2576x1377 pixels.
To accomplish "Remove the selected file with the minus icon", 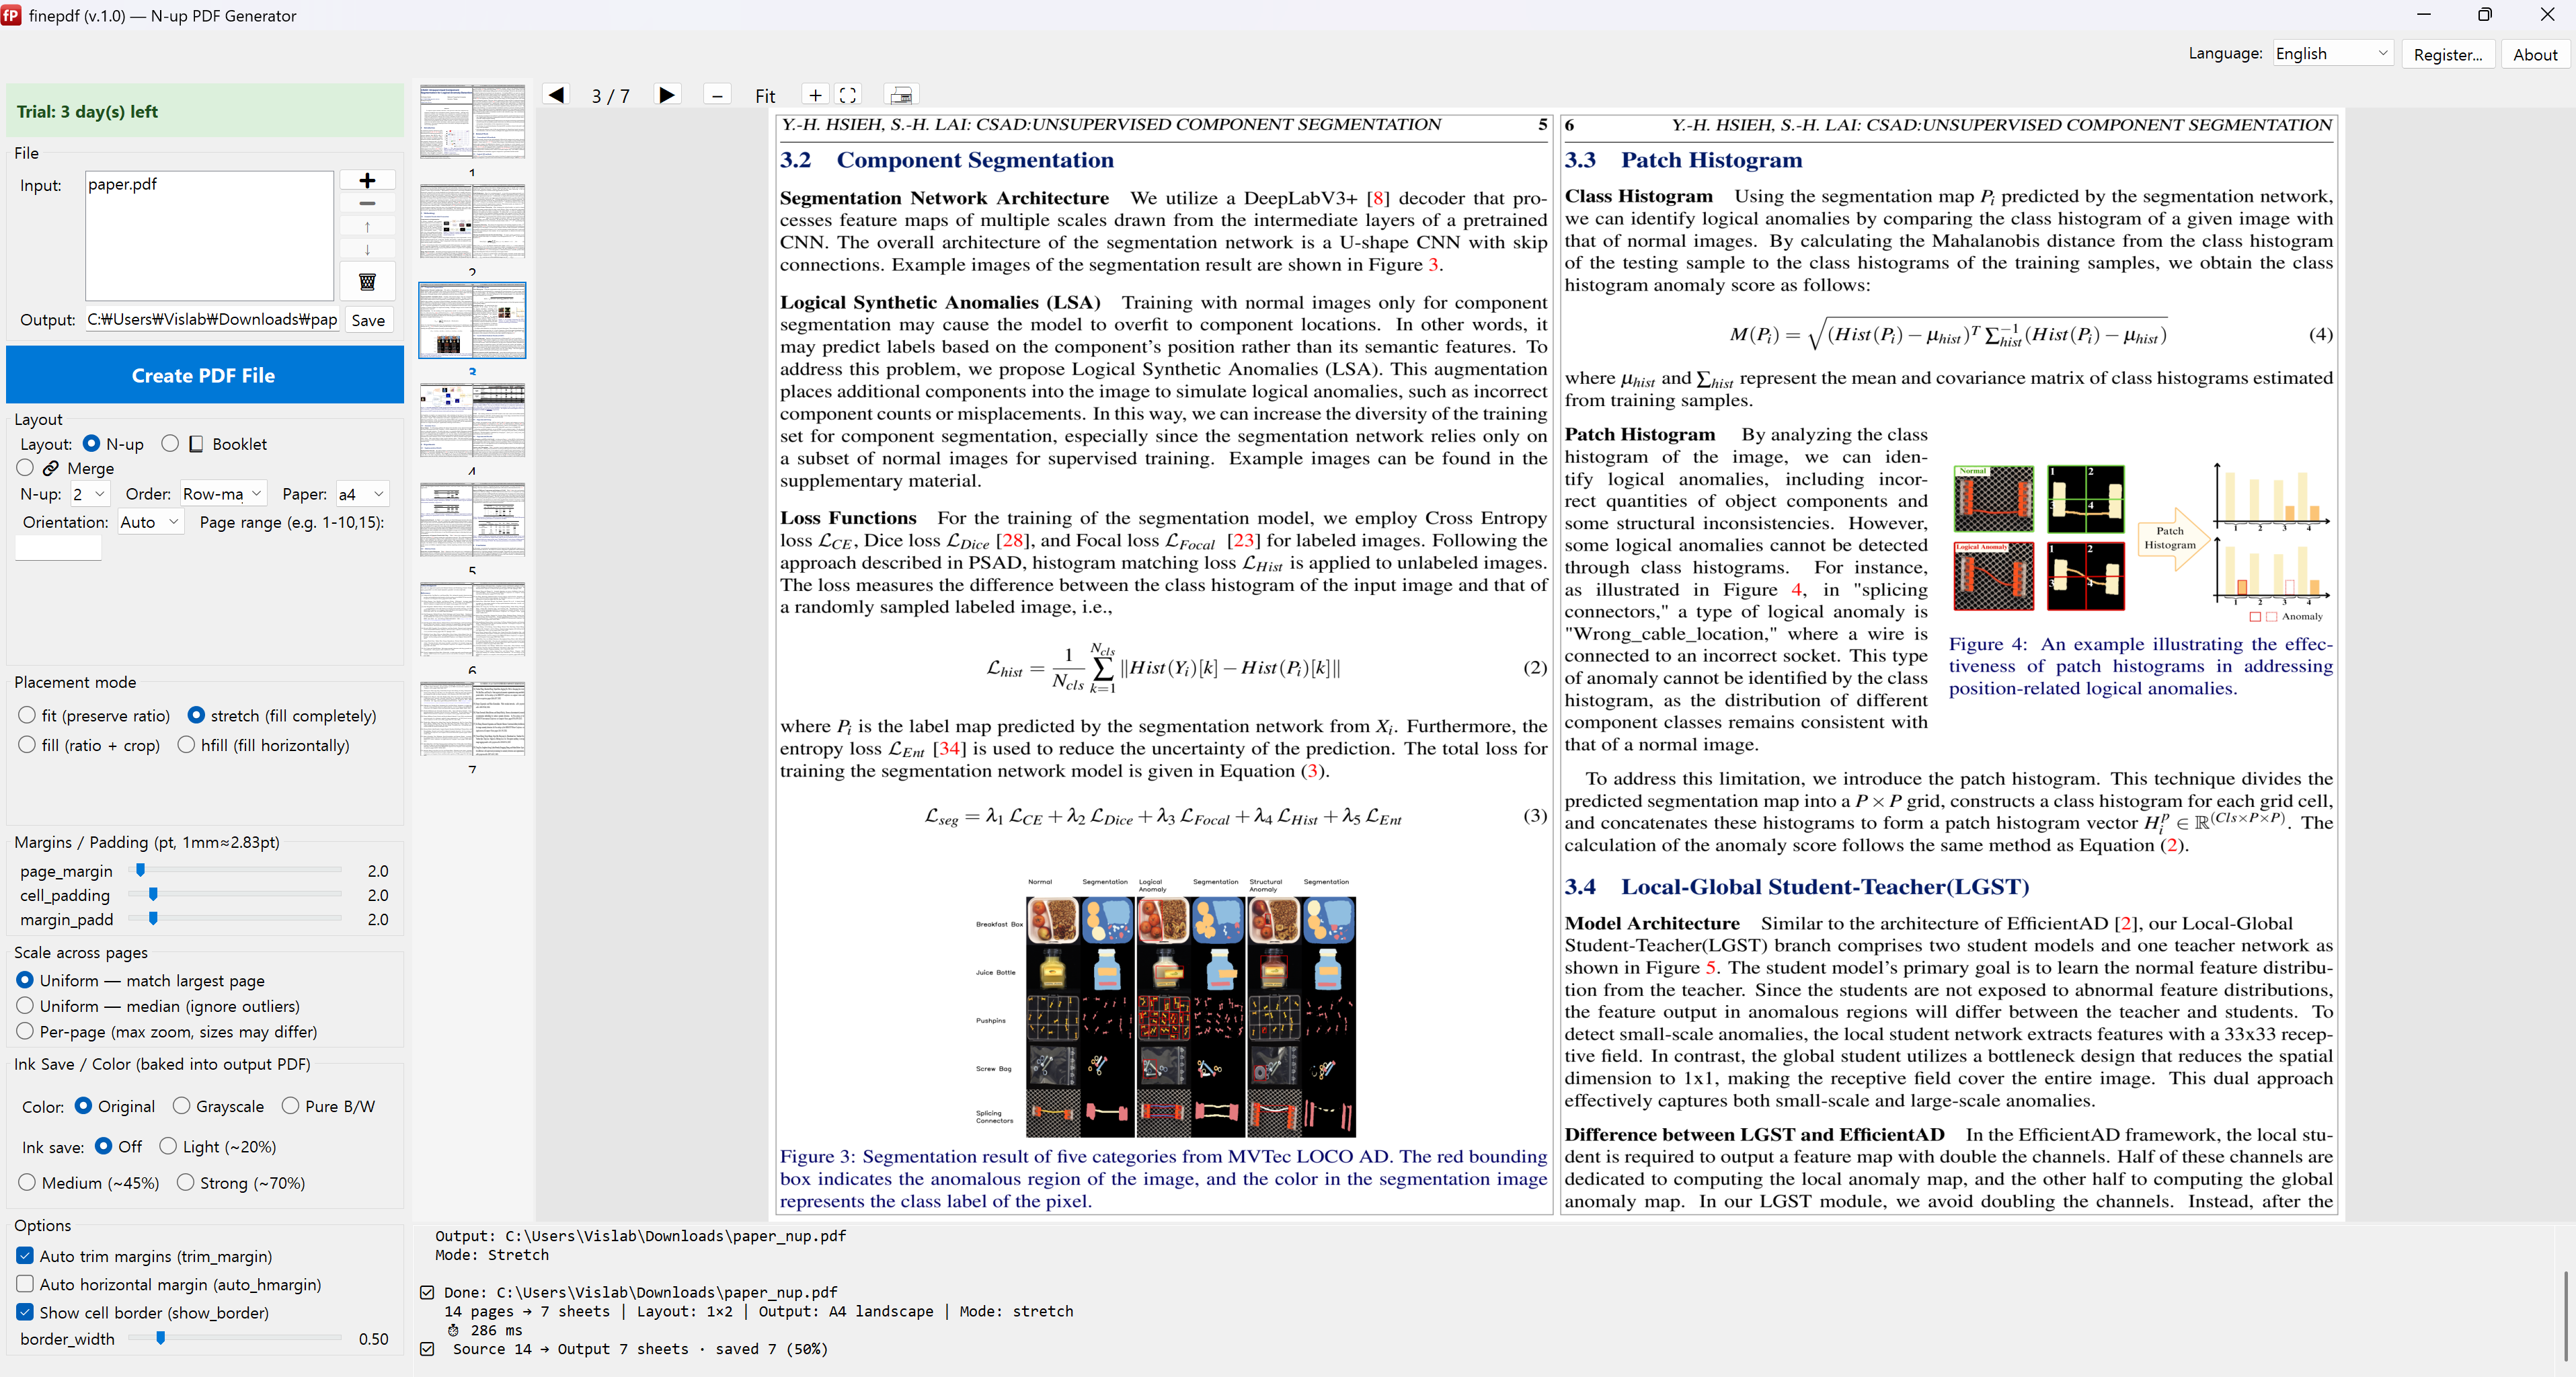I will [x=367, y=203].
